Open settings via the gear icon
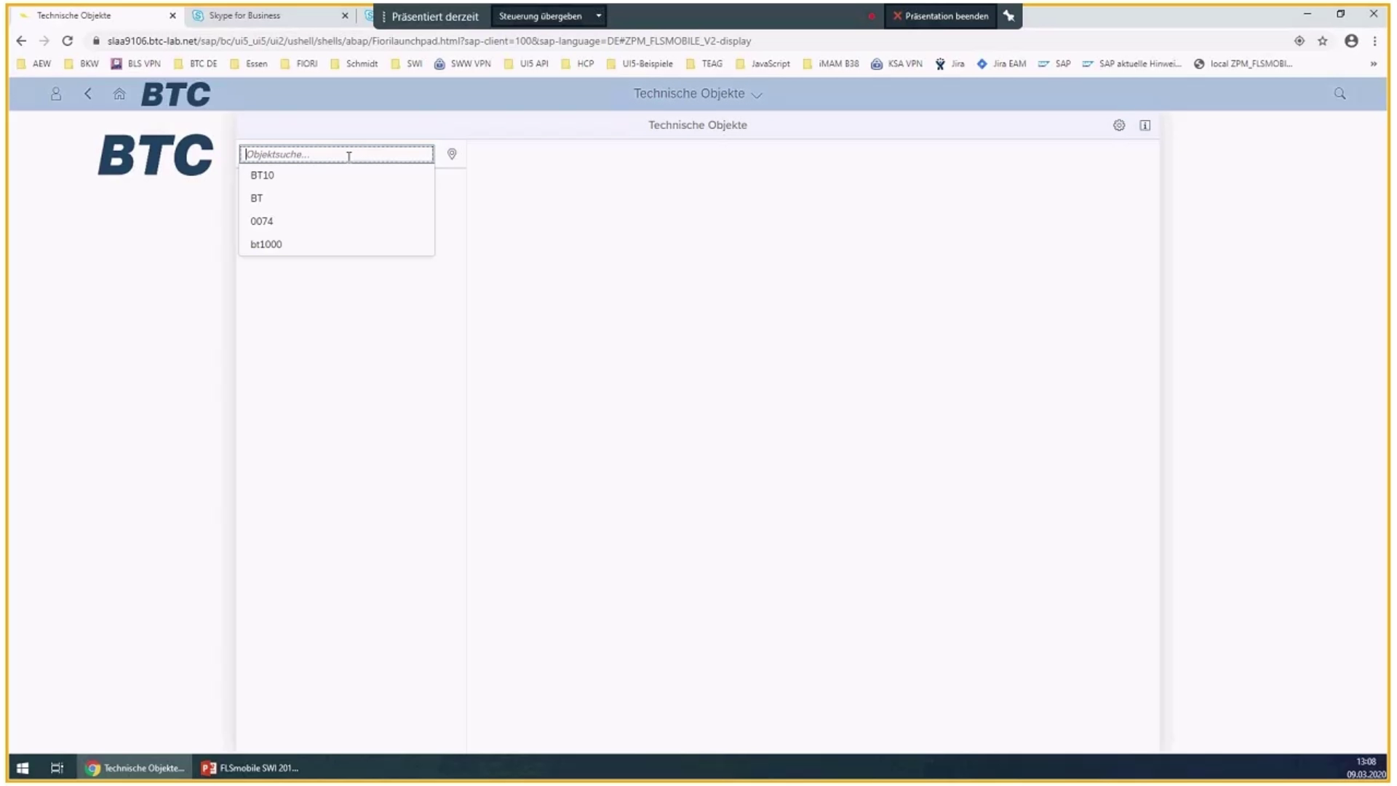Screen dimensions: 1397x786 tap(1118, 125)
